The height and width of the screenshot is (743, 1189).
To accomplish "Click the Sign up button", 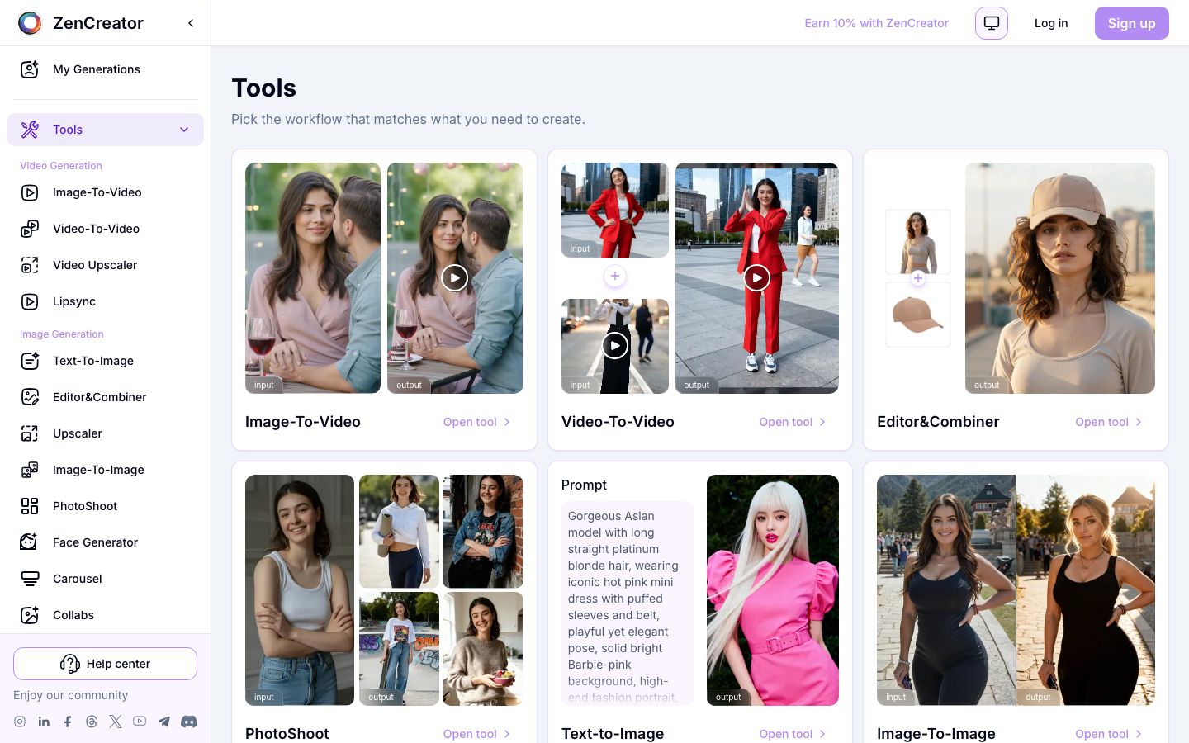I will 1131,23.
